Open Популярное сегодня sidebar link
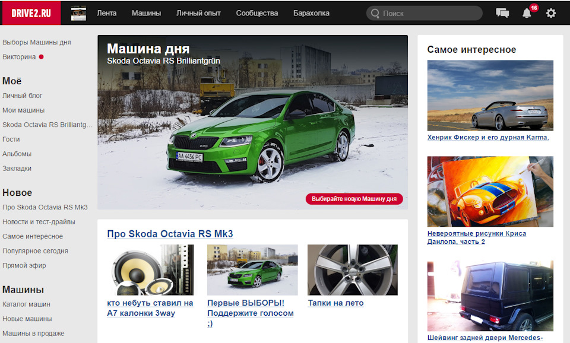This screenshot has height=343, width=570. pos(35,250)
